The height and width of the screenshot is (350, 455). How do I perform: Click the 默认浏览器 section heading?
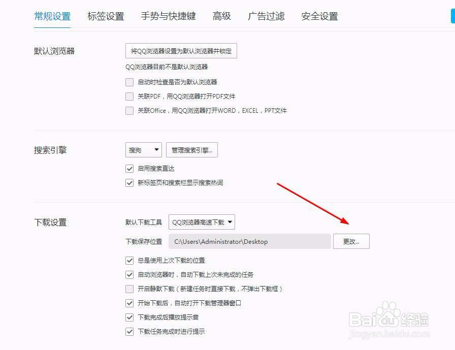pos(54,51)
